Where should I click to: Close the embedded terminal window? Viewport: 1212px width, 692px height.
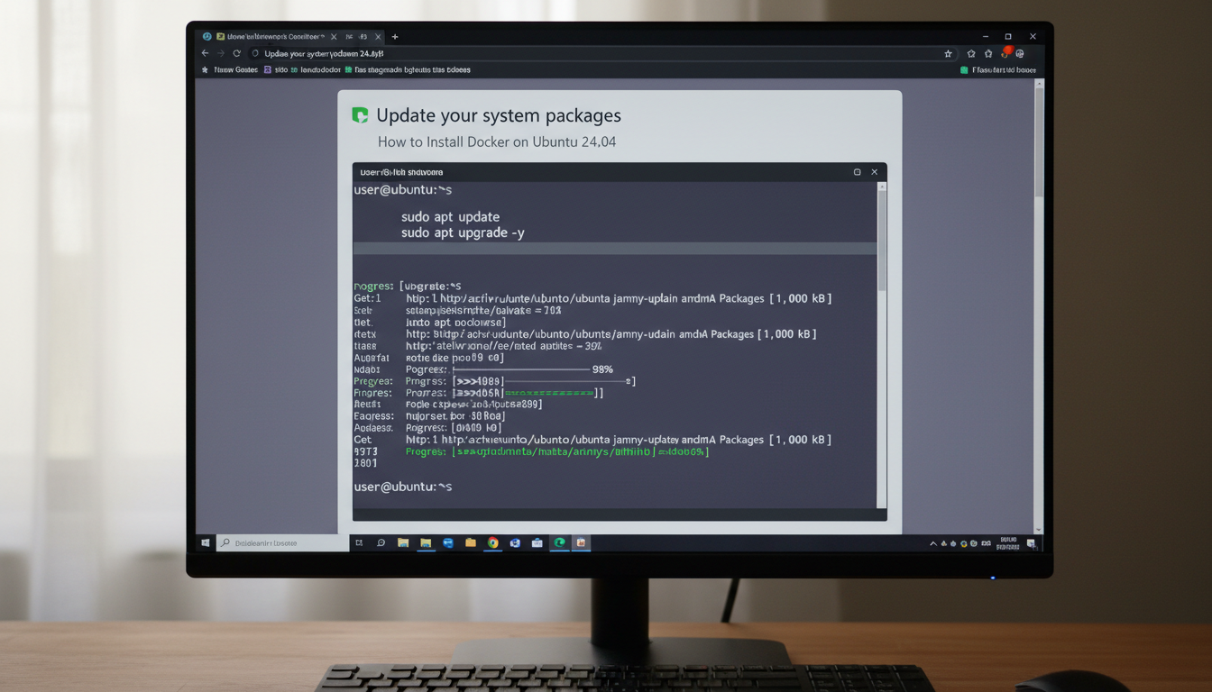pos(874,172)
